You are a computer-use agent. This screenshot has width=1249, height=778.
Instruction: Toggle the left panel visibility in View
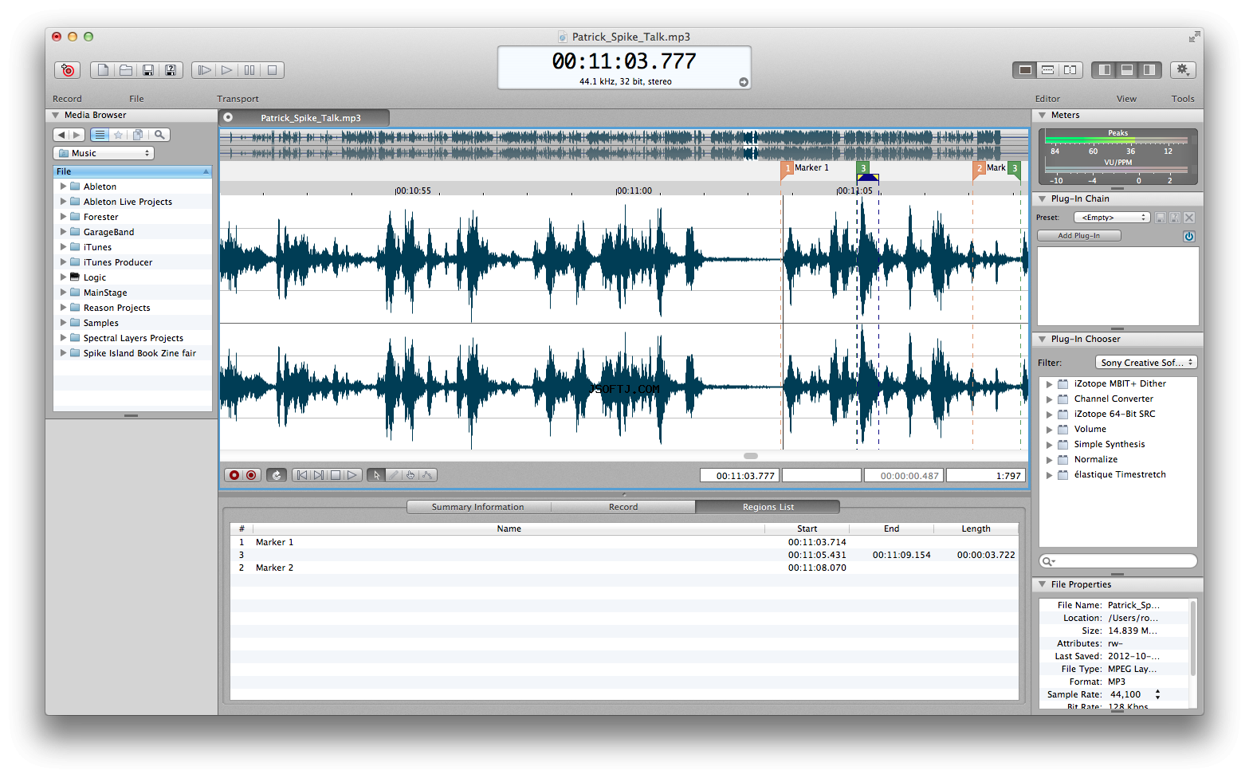1104,70
